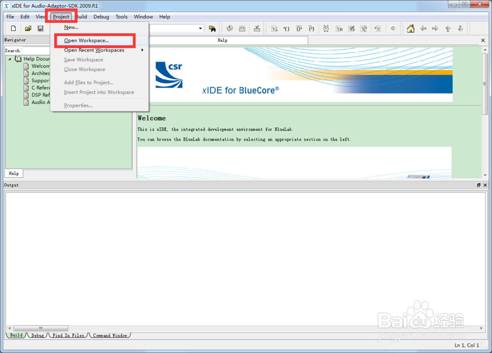Collapse the Help Documentation tree node
Viewport: 492px width, 353px height.
(10, 59)
